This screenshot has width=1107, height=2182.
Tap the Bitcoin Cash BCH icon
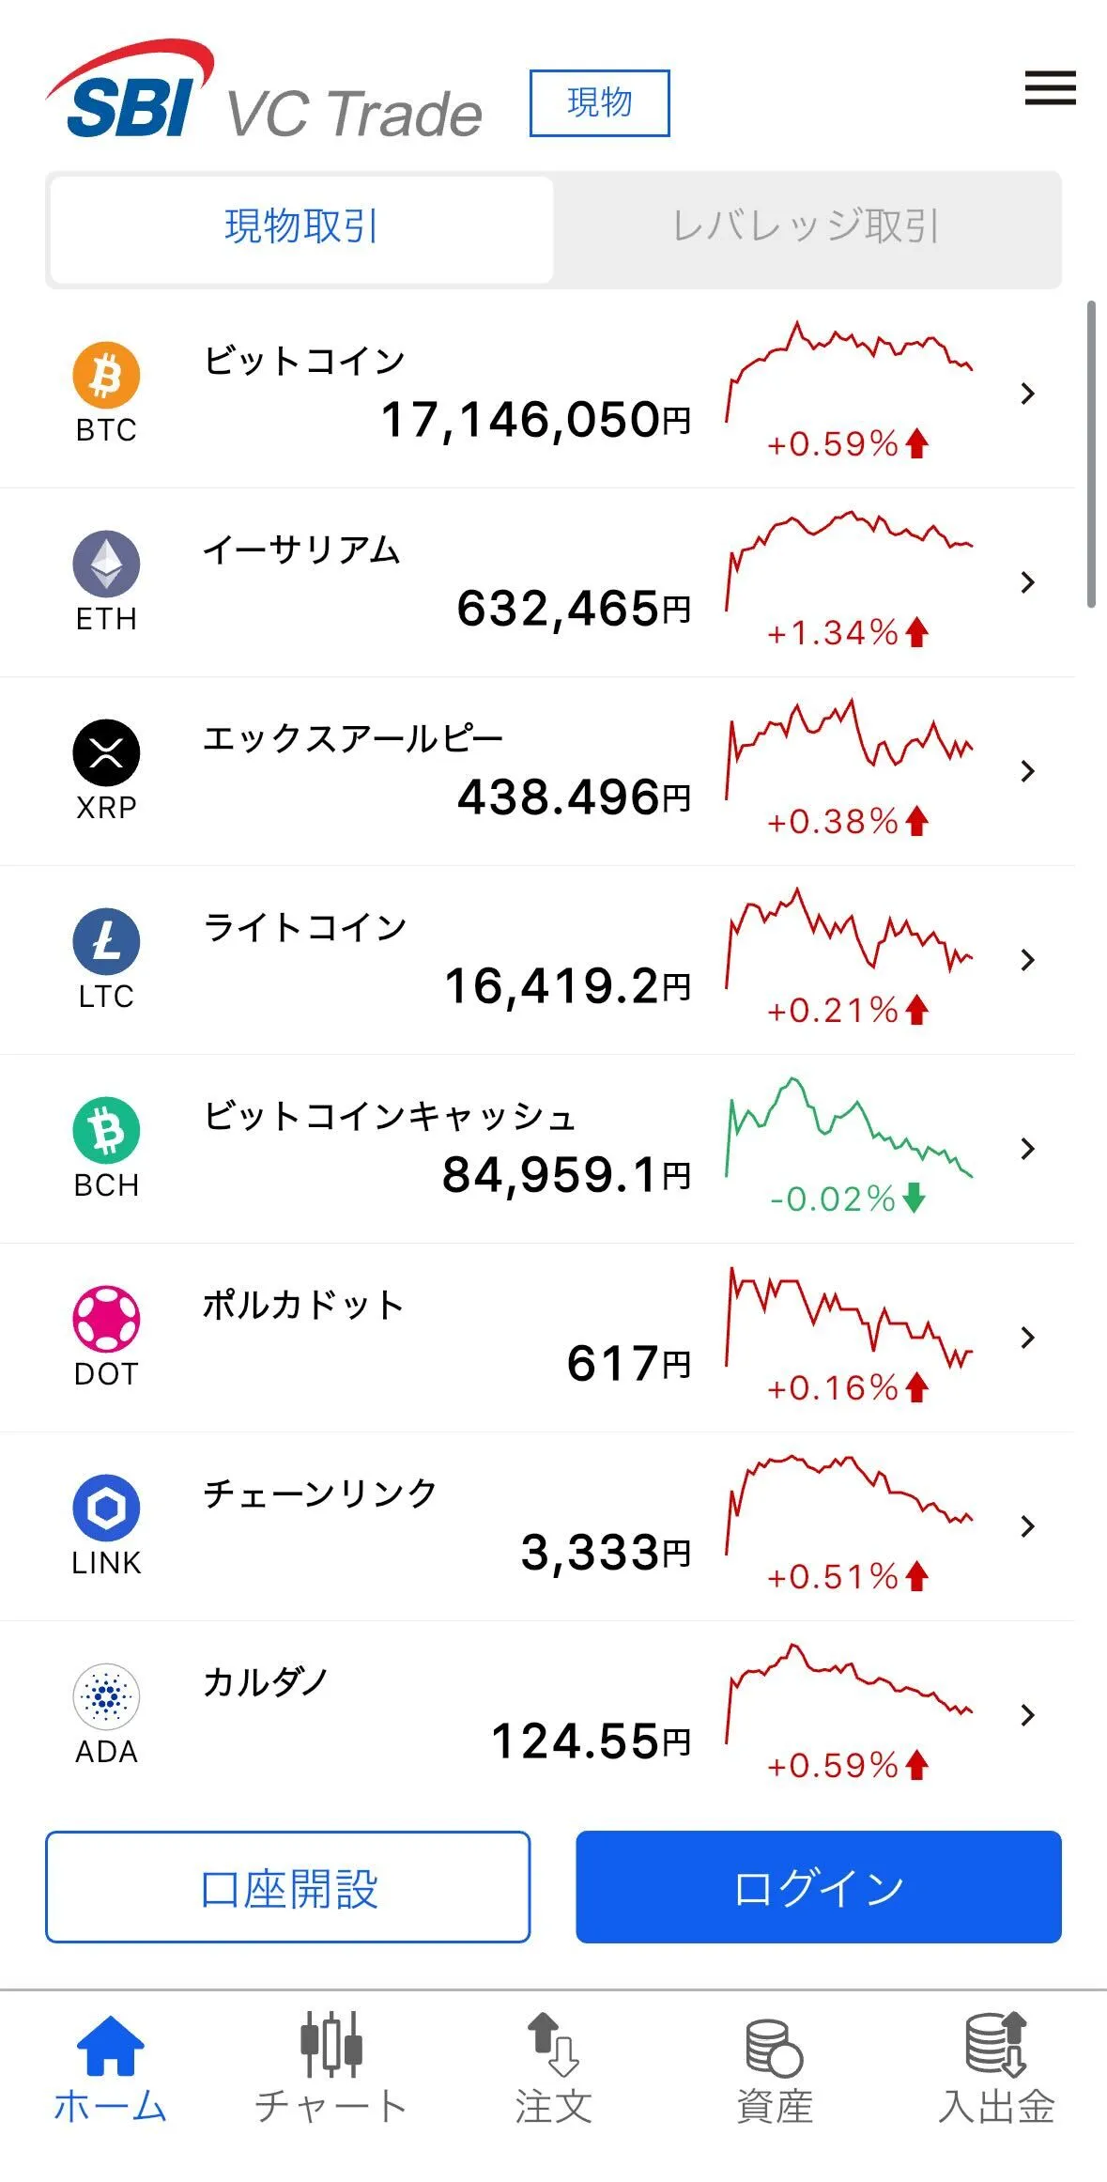coord(106,1130)
